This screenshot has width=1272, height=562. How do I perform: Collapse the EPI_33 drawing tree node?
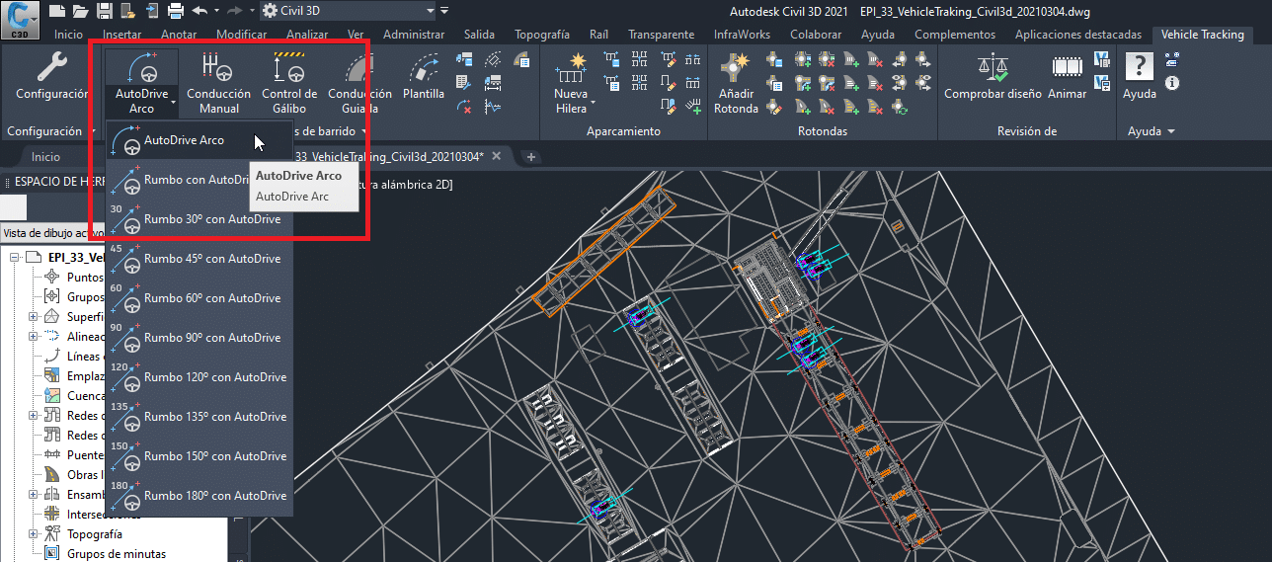tap(15, 258)
